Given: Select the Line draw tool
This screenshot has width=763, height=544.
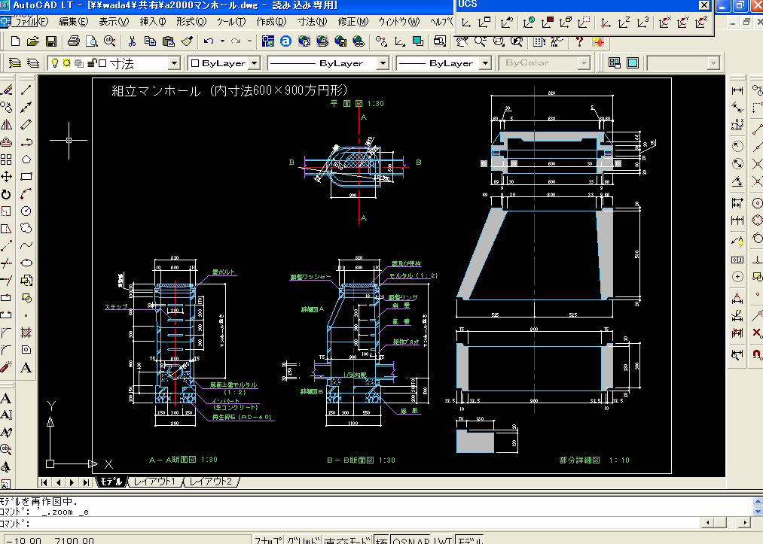Looking at the screenshot, I should [26, 90].
